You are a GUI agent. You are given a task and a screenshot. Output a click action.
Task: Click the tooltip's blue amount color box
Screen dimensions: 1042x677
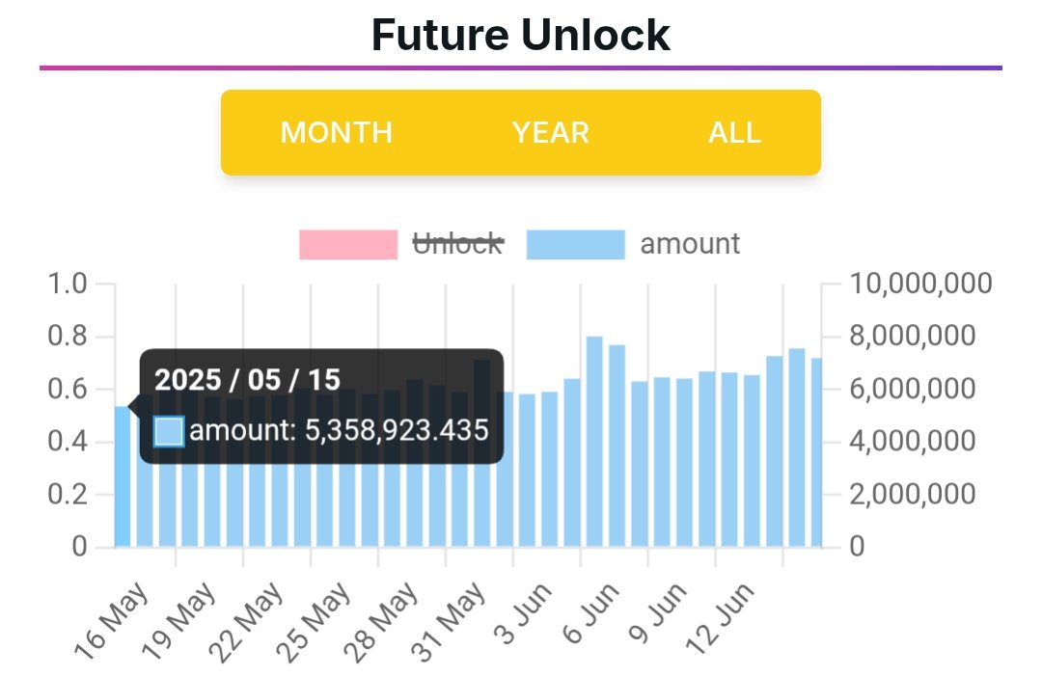[169, 431]
